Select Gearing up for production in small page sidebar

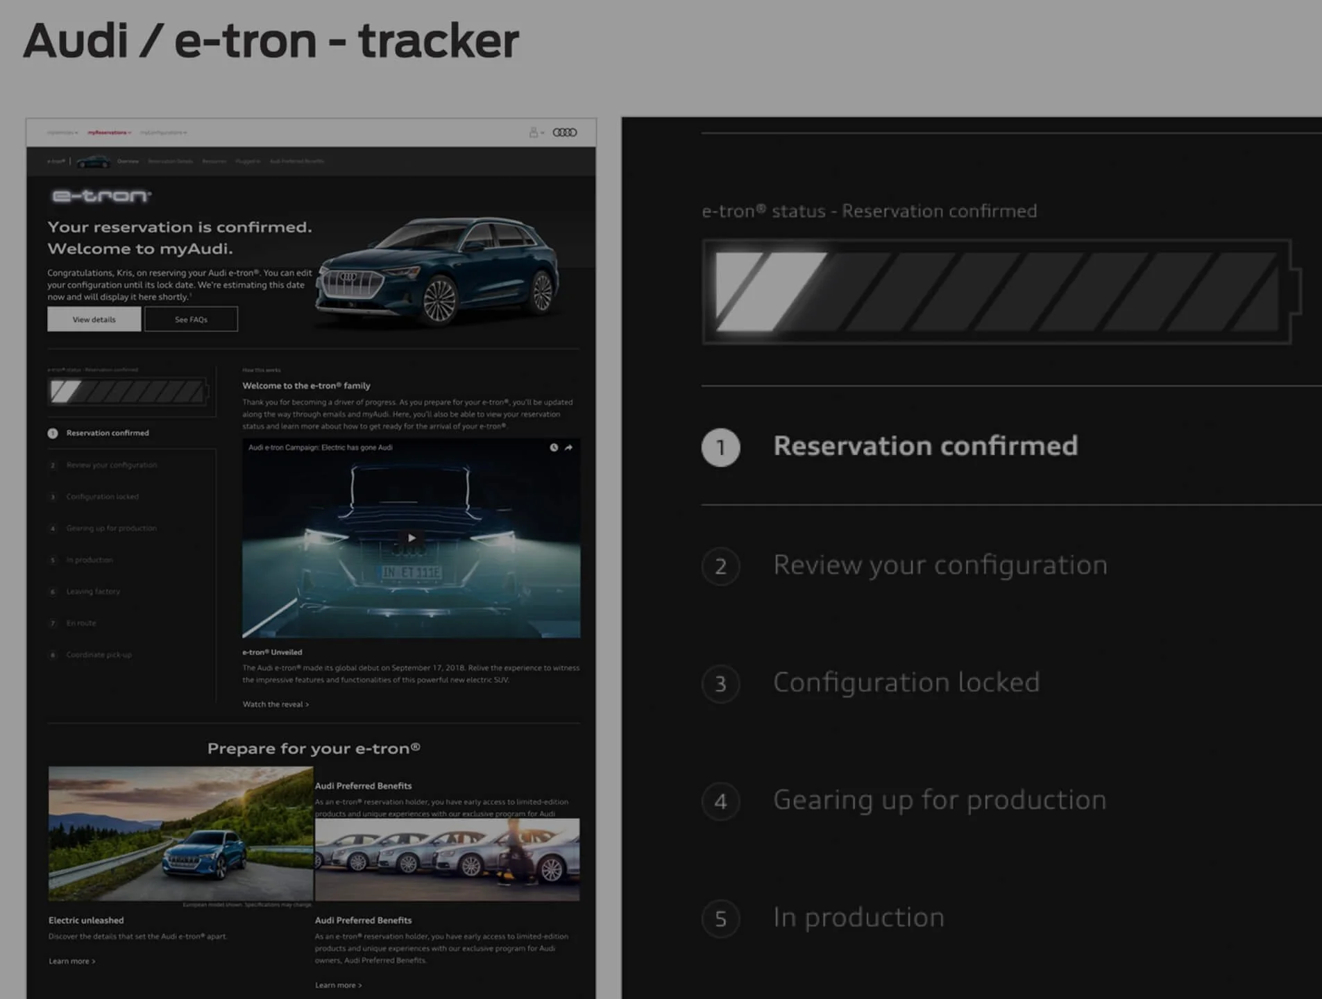[x=112, y=528]
